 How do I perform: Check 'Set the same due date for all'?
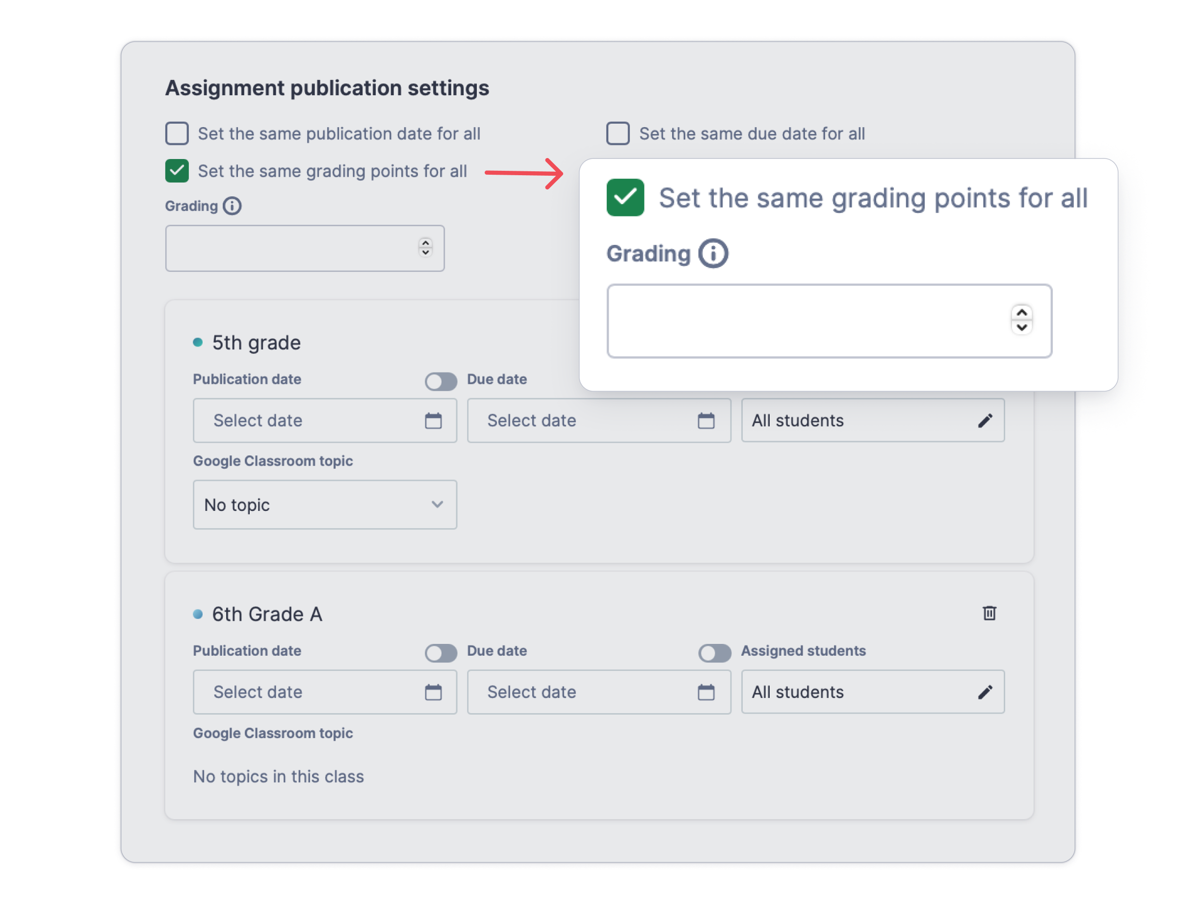click(x=618, y=133)
